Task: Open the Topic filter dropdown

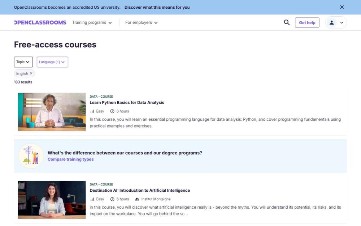Action: tap(23, 62)
